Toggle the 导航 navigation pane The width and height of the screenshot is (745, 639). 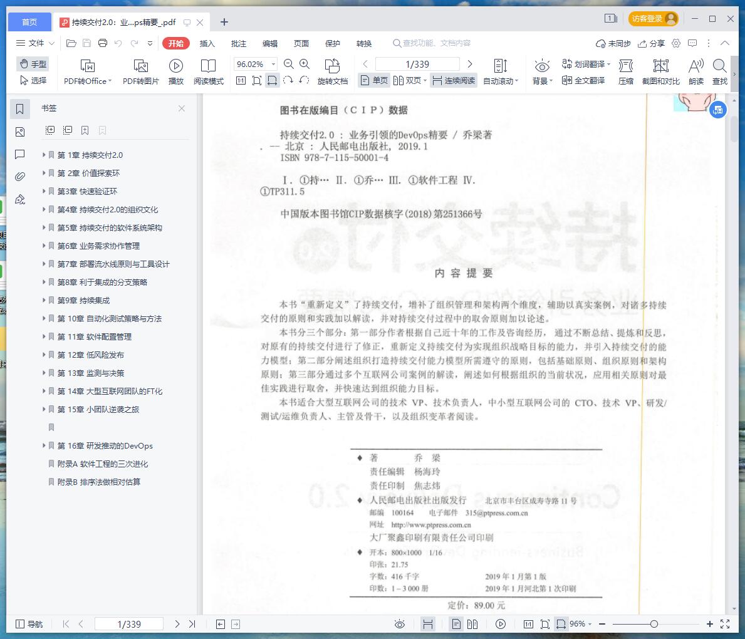click(29, 624)
